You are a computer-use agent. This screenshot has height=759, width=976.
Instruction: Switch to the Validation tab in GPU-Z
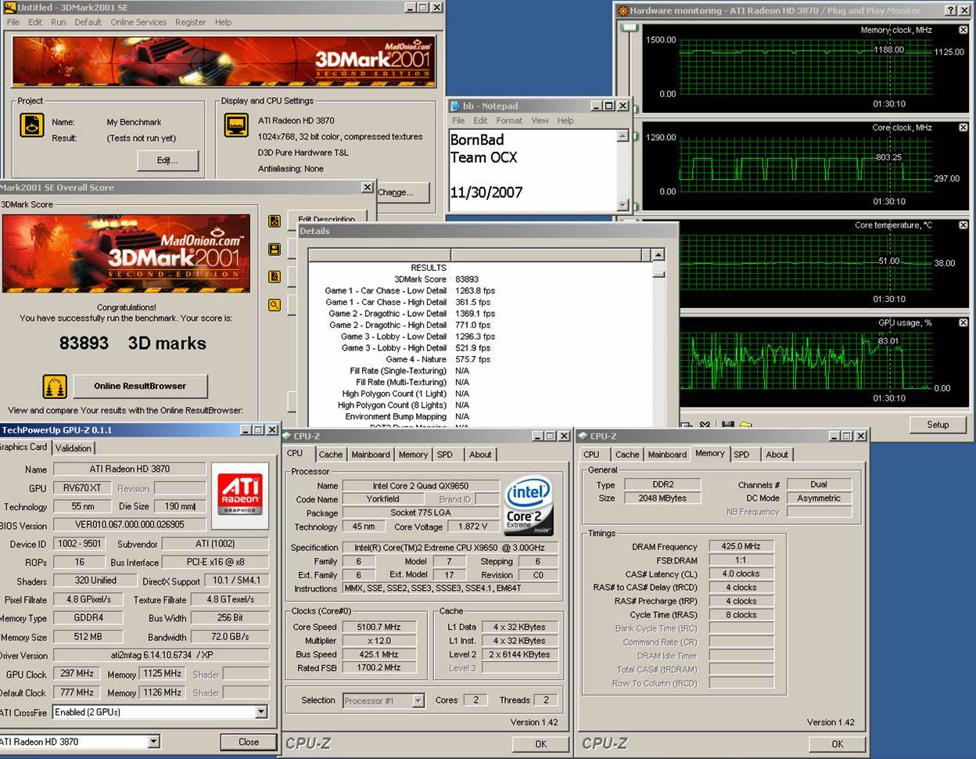(x=73, y=448)
